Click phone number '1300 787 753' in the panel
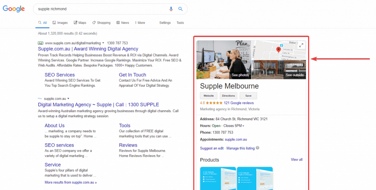 [223, 132]
